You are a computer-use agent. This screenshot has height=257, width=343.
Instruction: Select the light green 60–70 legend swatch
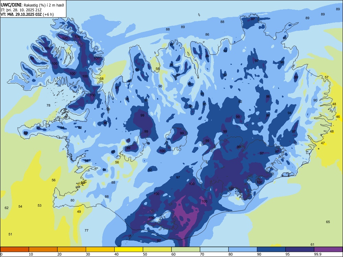(x=186, y=249)
